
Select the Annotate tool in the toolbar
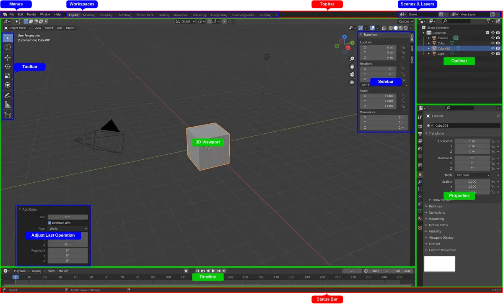(8, 95)
